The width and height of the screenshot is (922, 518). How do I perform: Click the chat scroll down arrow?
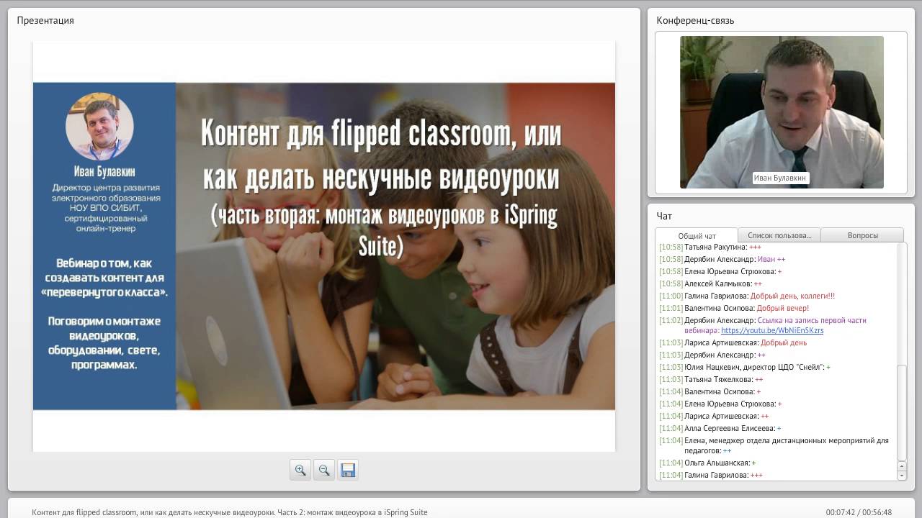(901, 476)
